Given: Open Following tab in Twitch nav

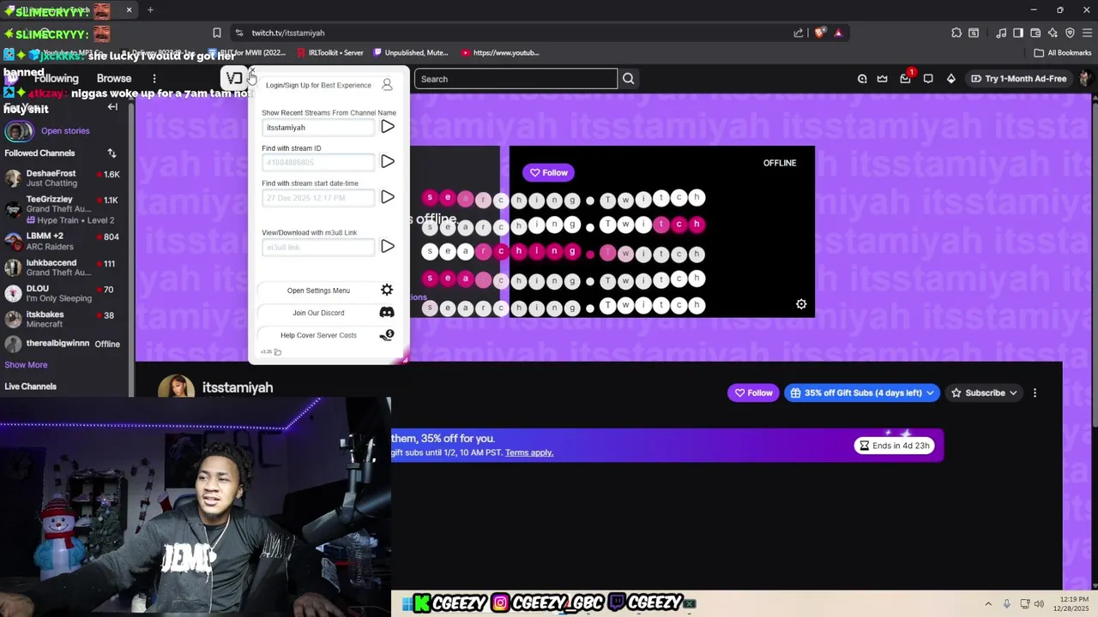Looking at the screenshot, I should [57, 78].
